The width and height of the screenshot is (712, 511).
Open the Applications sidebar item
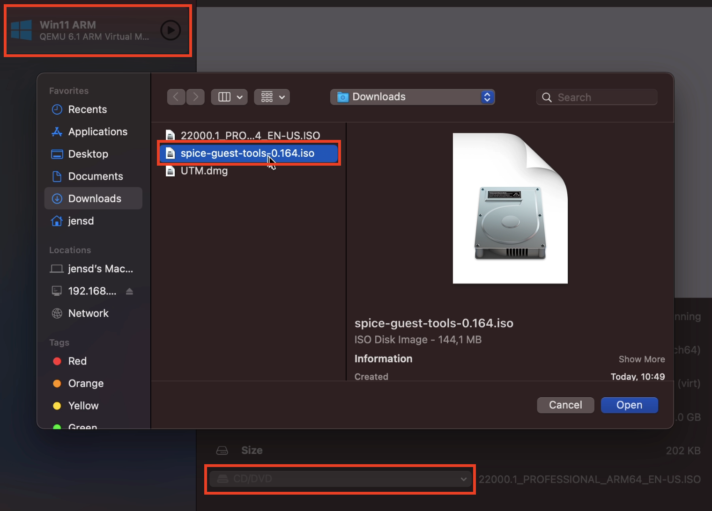pyautogui.click(x=97, y=131)
